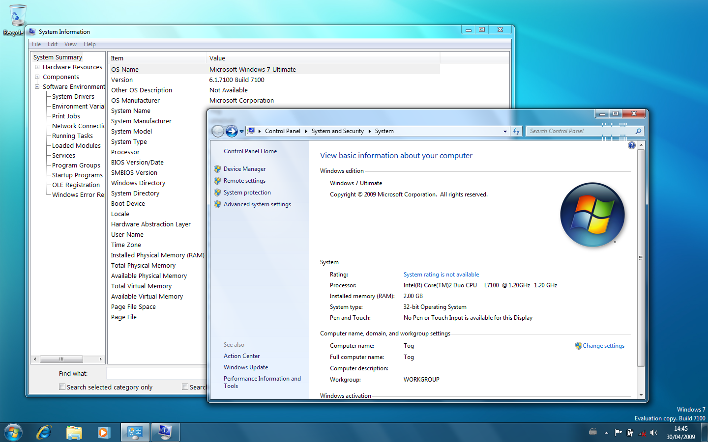Click the keyboard icon in system tray
708x442 pixels.
(x=593, y=432)
